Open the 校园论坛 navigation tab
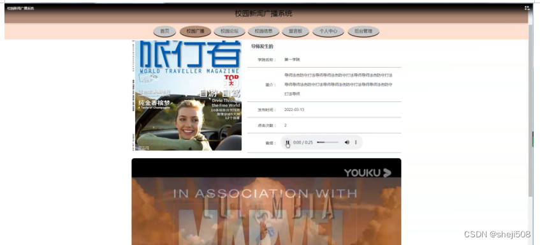 [230, 31]
